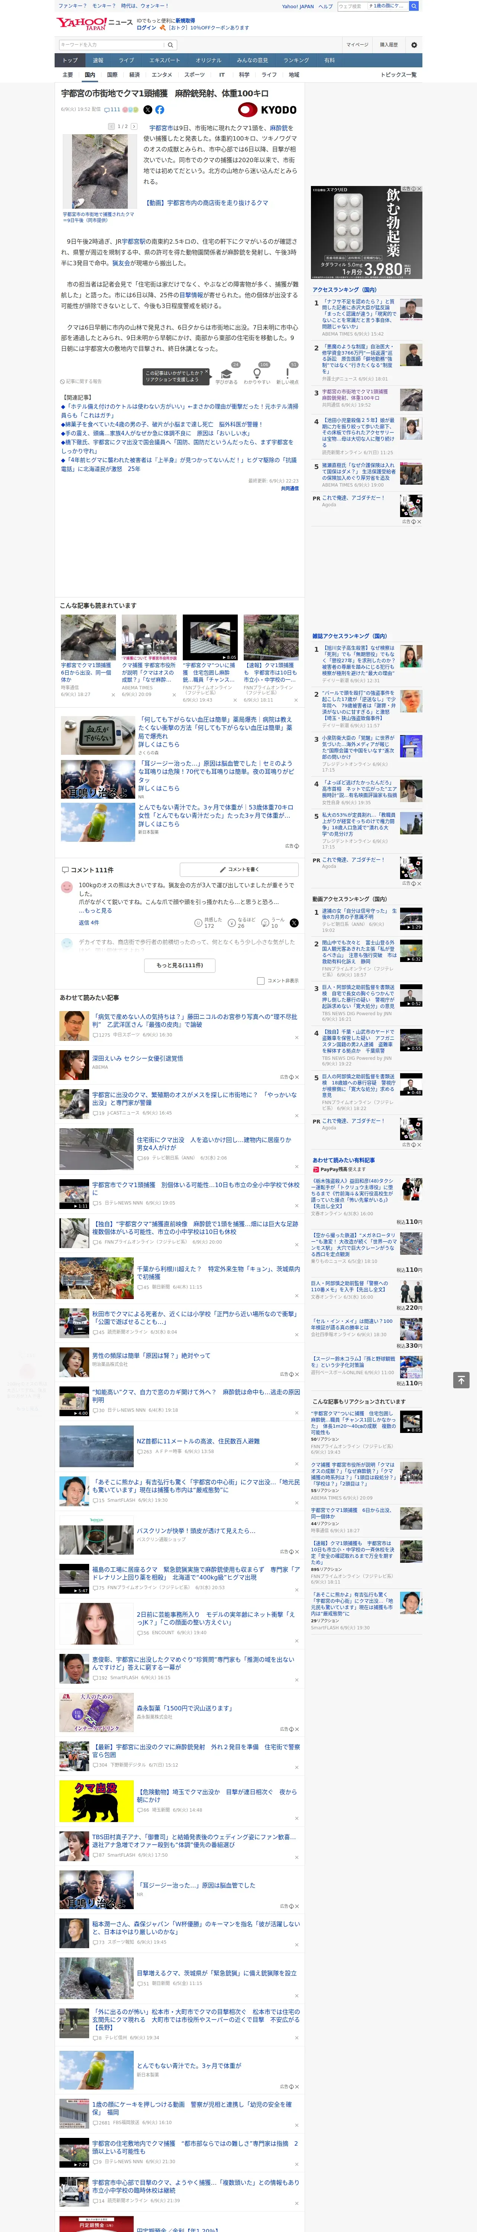Go to the next article photo

tap(134, 126)
